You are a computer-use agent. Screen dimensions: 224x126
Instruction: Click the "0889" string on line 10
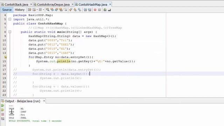(x=51, y=40)
